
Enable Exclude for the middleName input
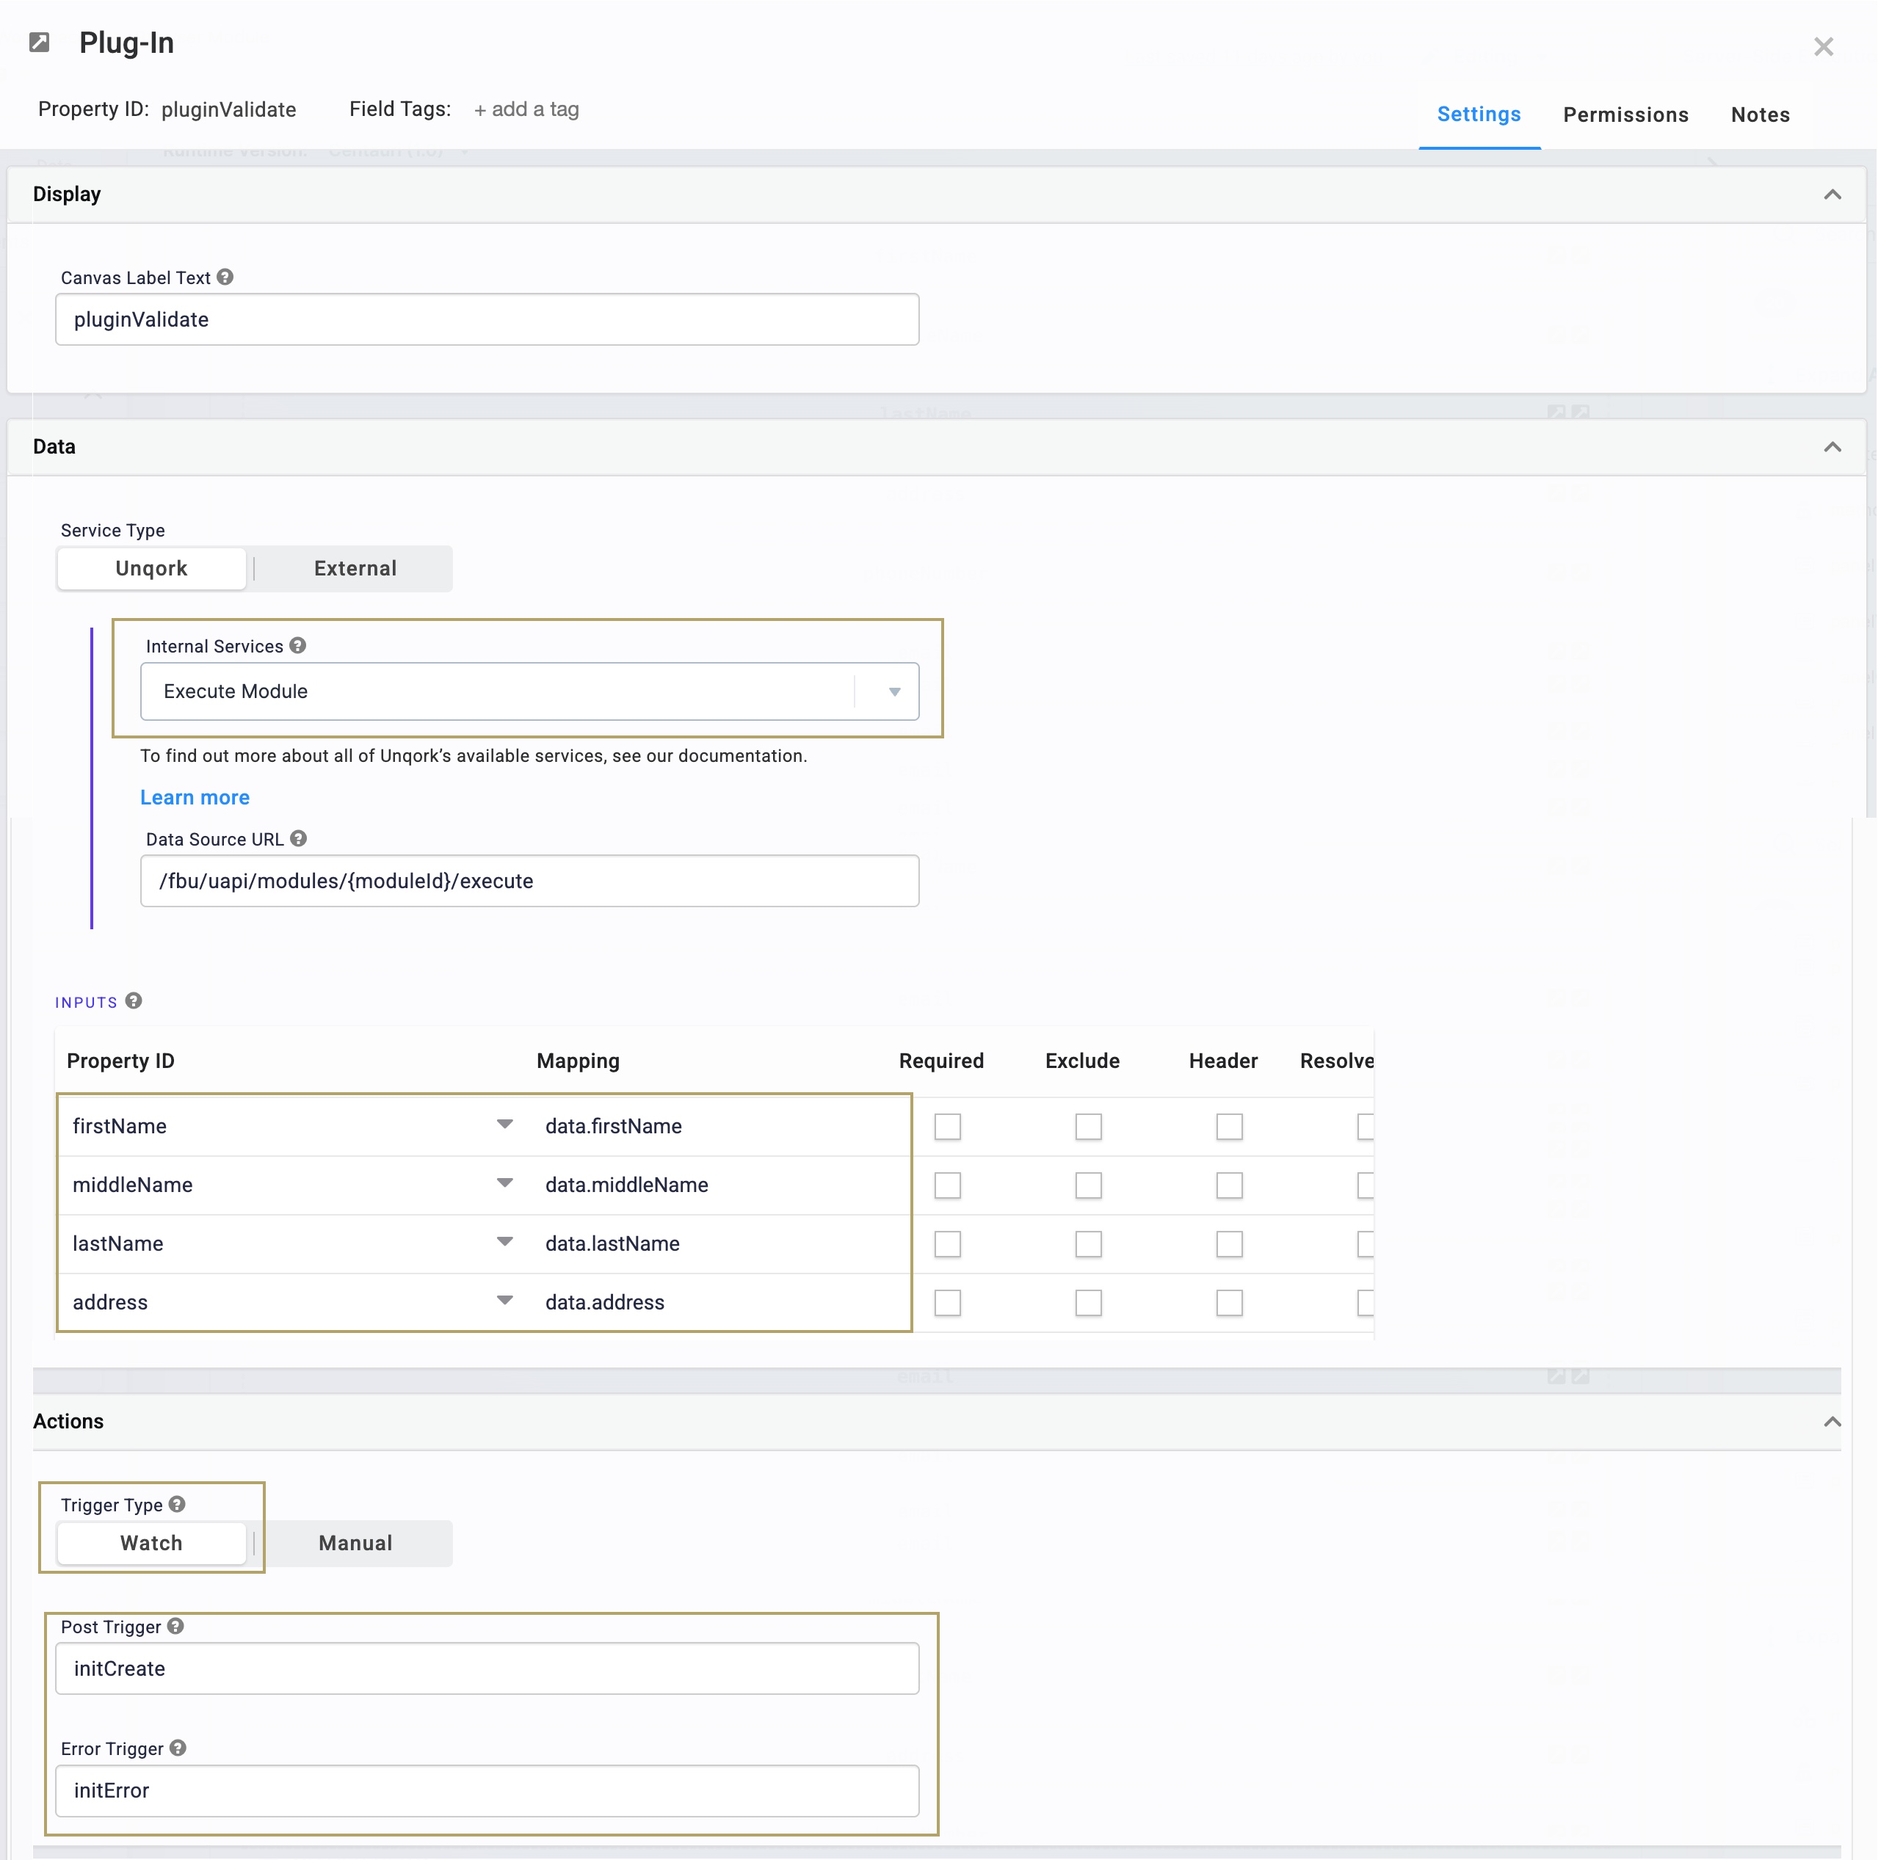1089,1185
